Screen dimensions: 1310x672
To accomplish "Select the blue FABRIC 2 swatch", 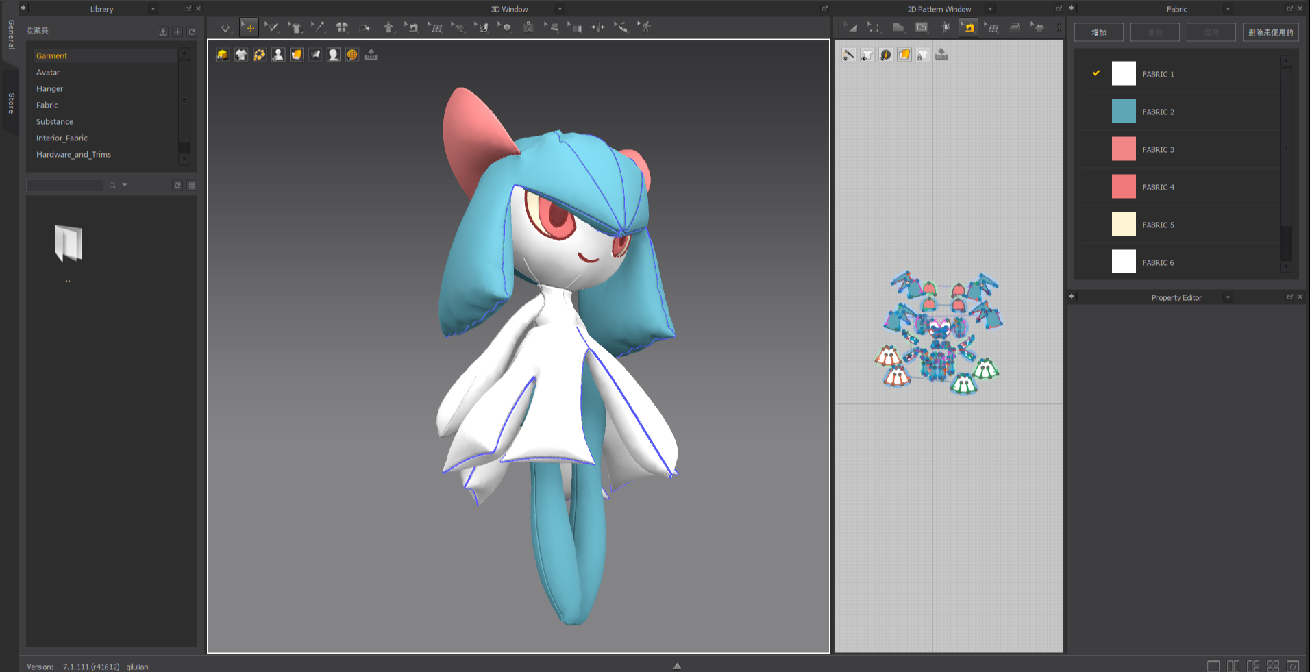I will point(1124,111).
